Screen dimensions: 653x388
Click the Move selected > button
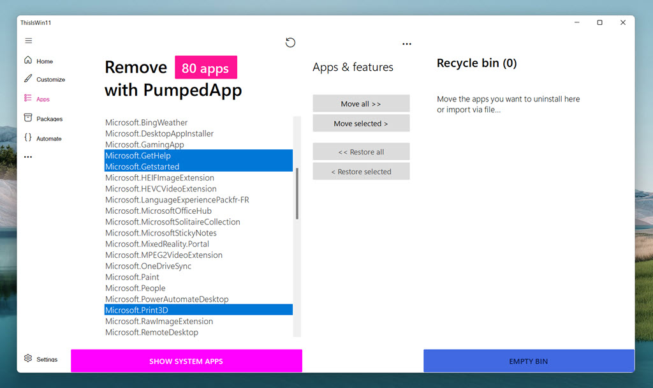(x=361, y=123)
